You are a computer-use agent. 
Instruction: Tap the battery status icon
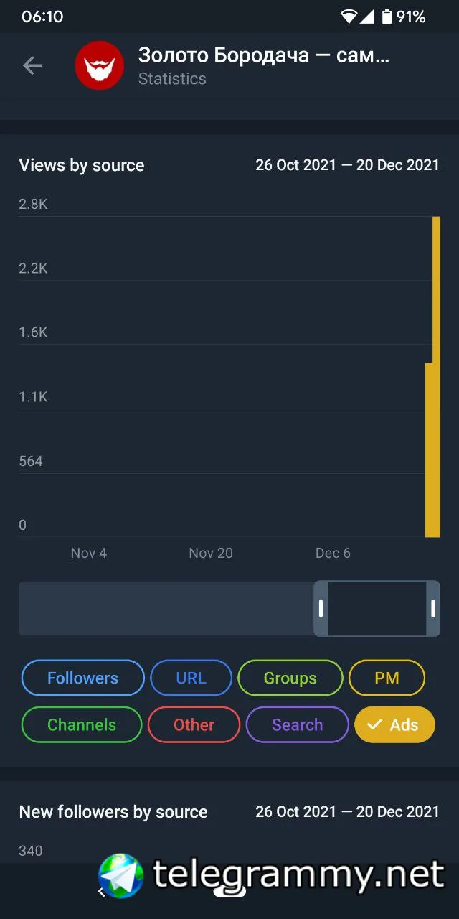point(387,17)
